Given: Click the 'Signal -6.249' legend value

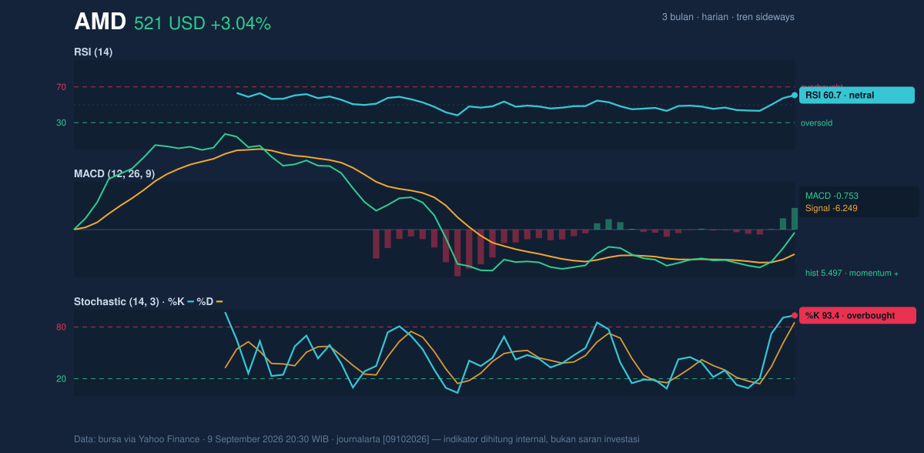Looking at the screenshot, I should (832, 208).
